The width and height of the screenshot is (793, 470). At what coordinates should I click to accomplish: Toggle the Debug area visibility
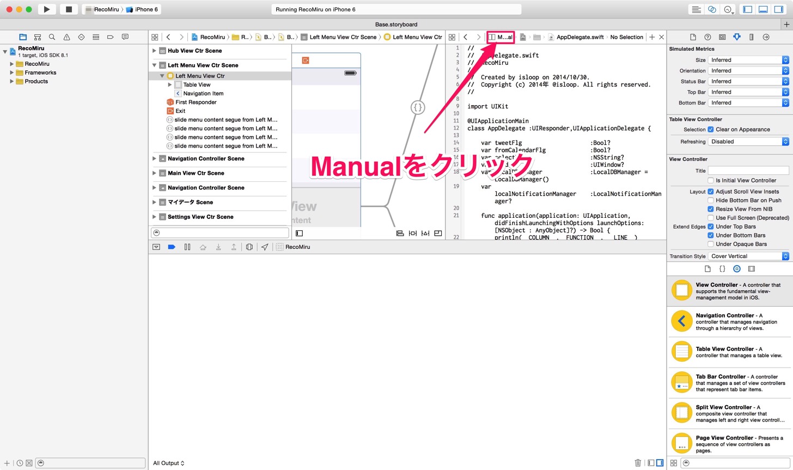coord(763,9)
